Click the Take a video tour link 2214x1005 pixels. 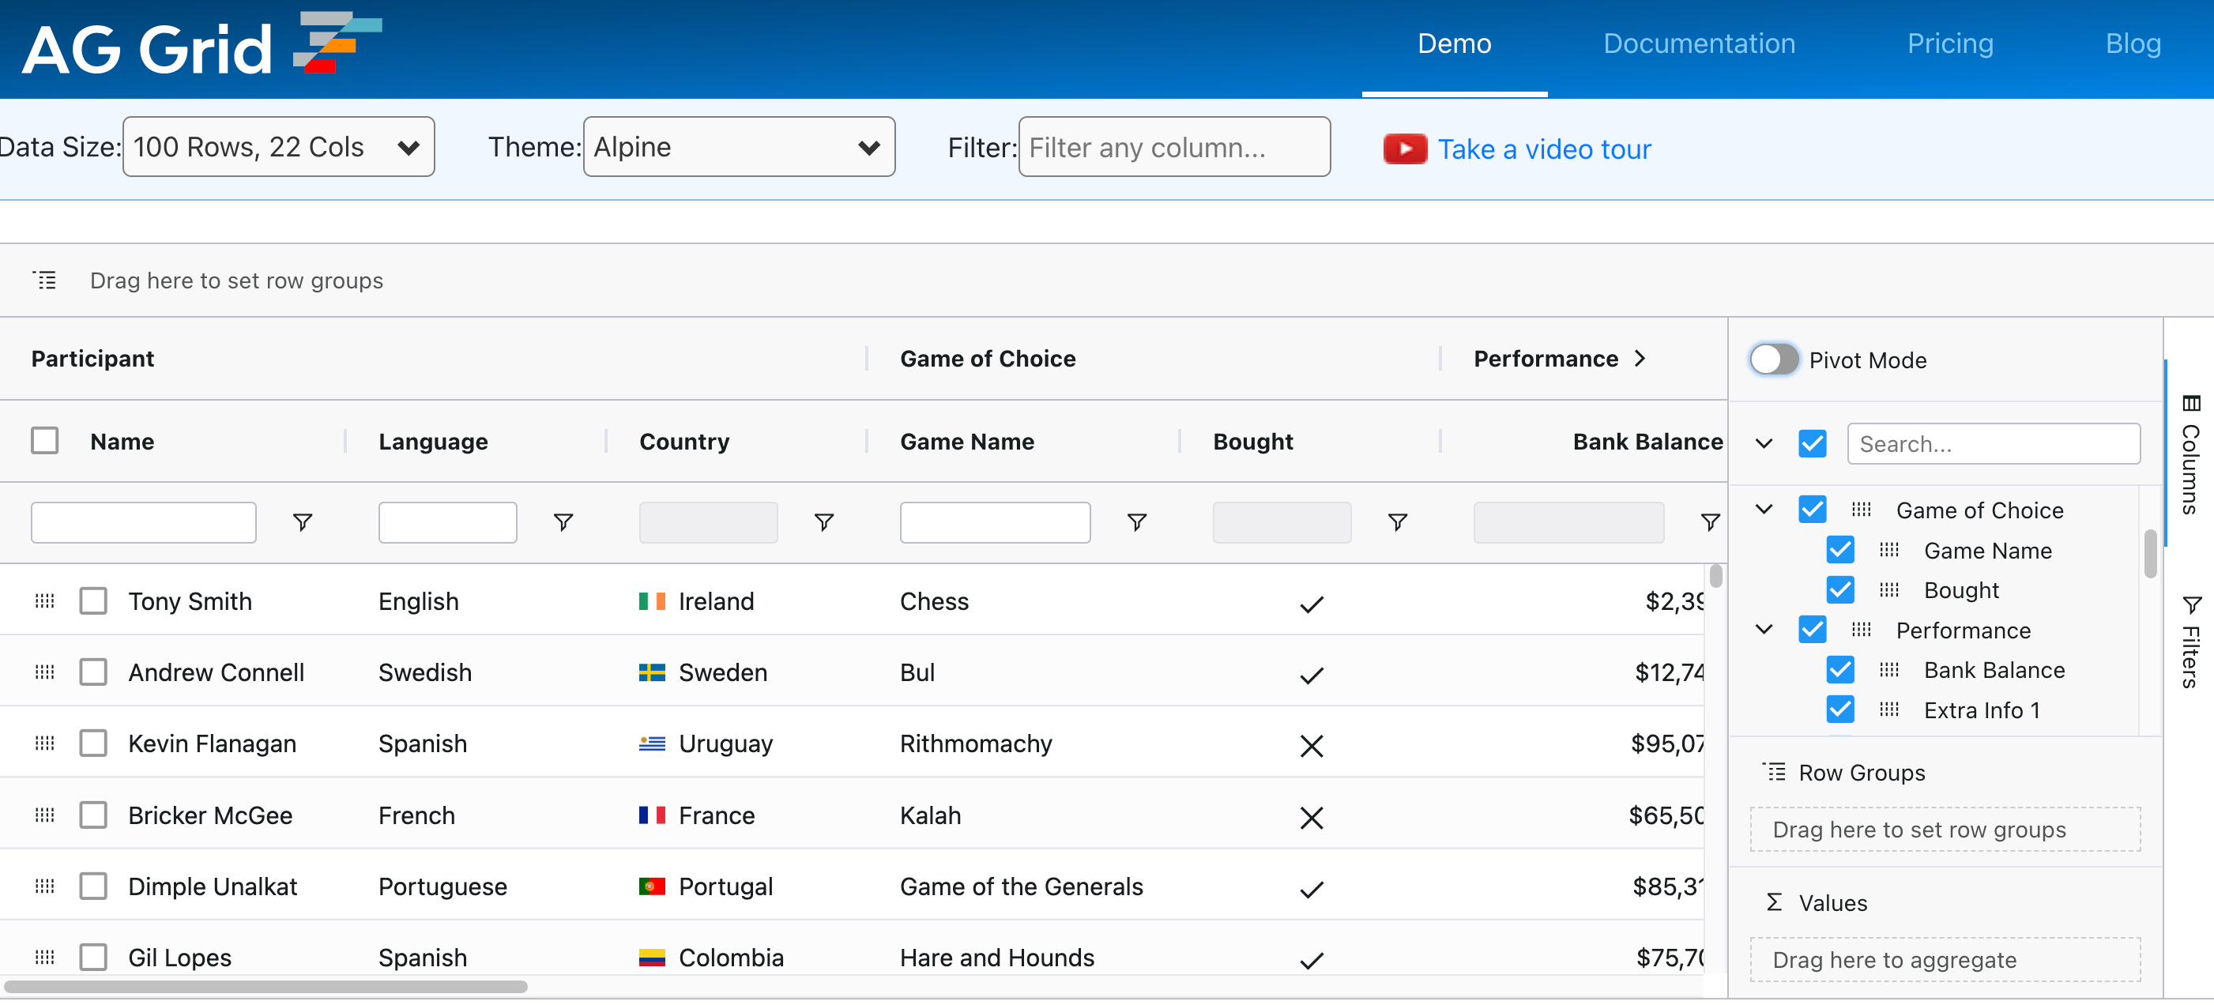point(1544,149)
